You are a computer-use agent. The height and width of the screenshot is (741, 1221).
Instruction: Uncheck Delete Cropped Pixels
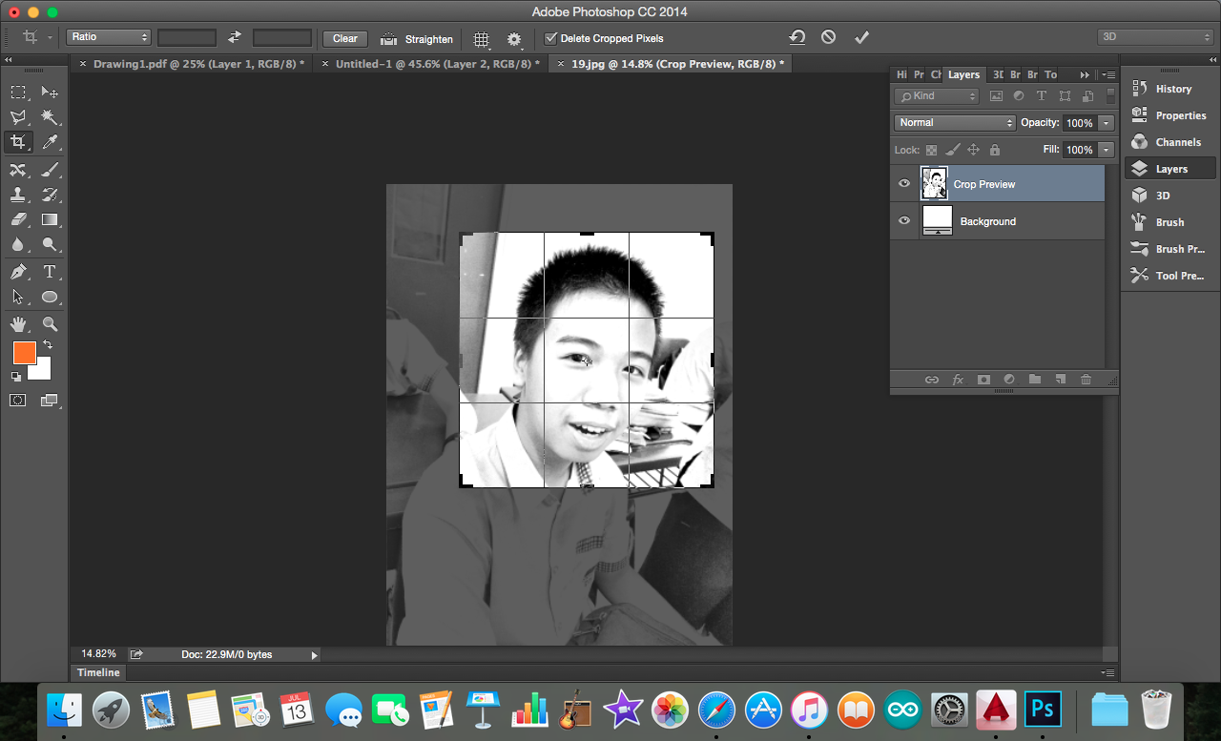[550, 38]
